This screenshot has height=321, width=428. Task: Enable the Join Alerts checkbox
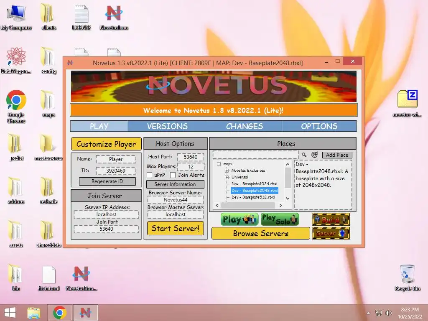173,175
